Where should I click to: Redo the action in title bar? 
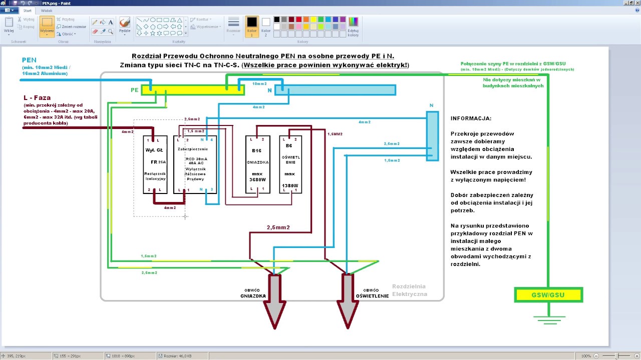[x=29, y=3]
